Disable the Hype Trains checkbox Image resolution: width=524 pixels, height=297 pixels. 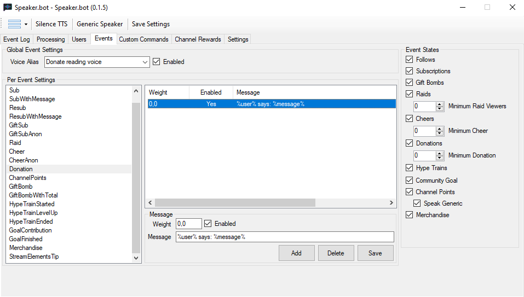[x=410, y=168]
